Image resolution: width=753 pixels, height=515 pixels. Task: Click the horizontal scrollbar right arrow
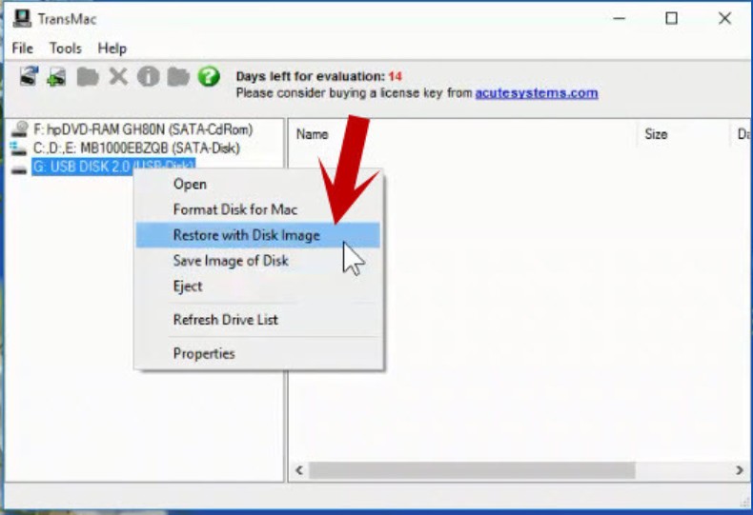click(739, 471)
